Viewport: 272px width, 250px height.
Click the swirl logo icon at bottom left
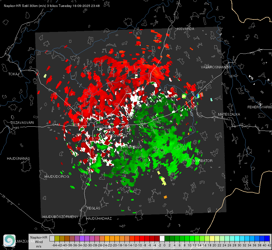[9, 241]
